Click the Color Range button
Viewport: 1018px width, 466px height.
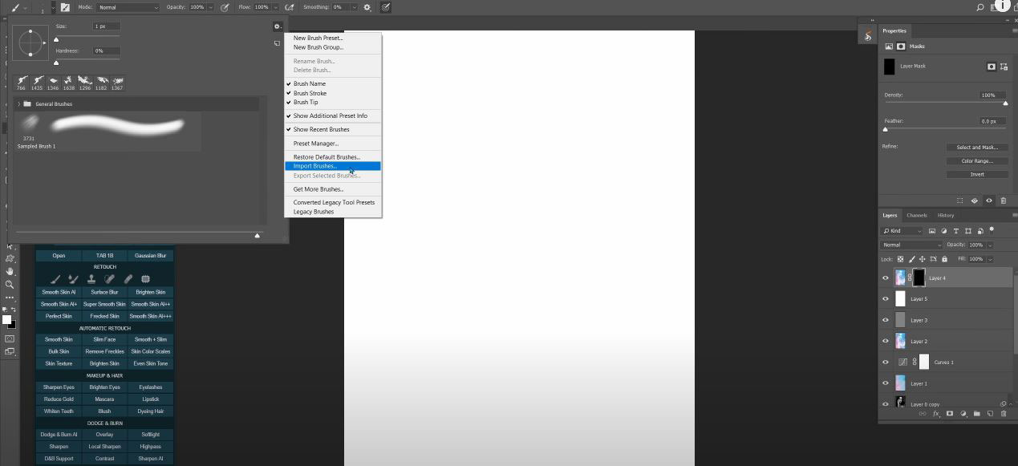[977, 161]
